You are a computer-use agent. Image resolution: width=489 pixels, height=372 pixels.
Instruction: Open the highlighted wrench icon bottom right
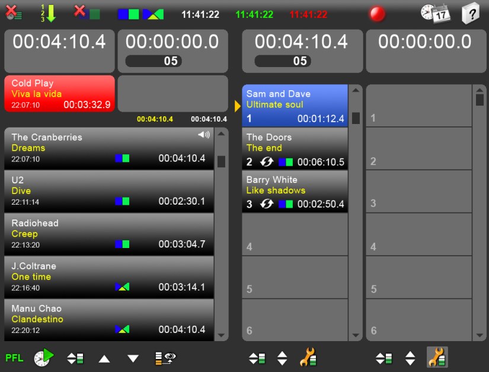(437, 358)
